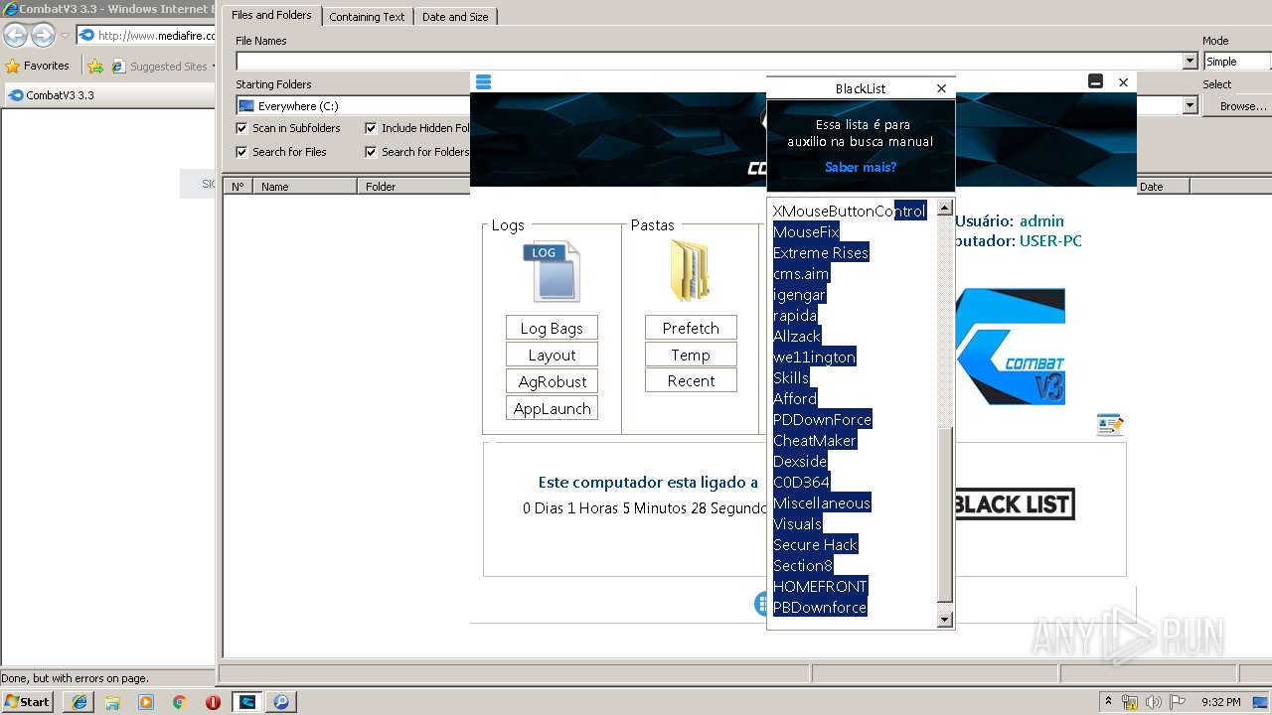Expand the Starting Folders dropdown arrow at right

point(1190,106)
